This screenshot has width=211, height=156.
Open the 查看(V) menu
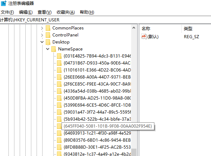pos(45,12)
